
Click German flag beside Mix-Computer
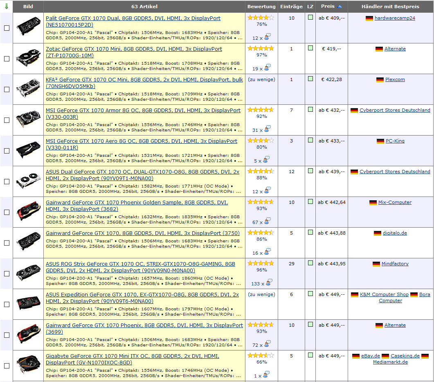pyautogui.click(x=373, y=203)
